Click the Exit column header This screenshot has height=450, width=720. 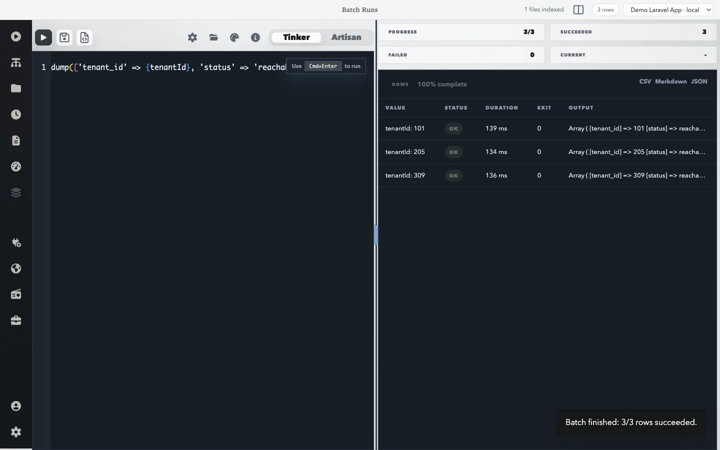click(x=544, y=108)
